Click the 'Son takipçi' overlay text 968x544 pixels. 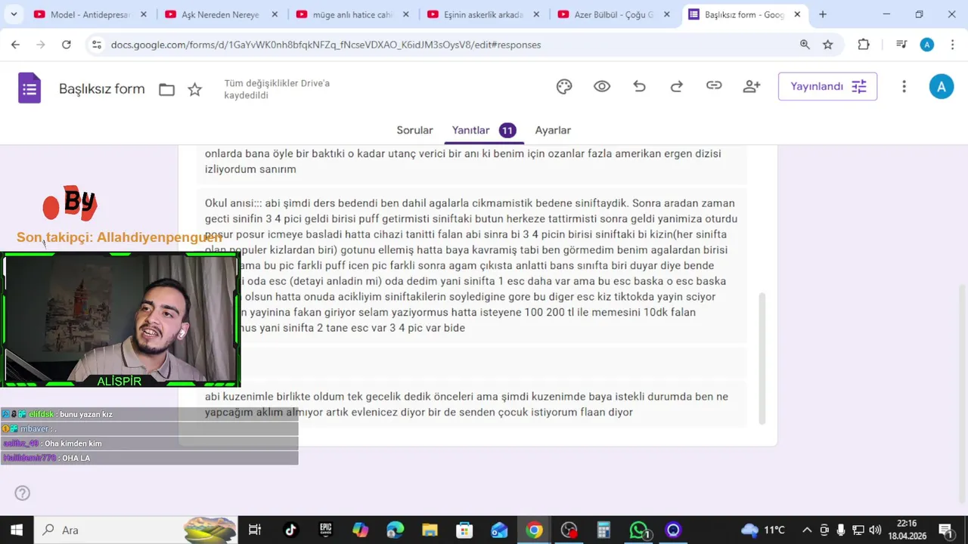(x=119, y=237)
